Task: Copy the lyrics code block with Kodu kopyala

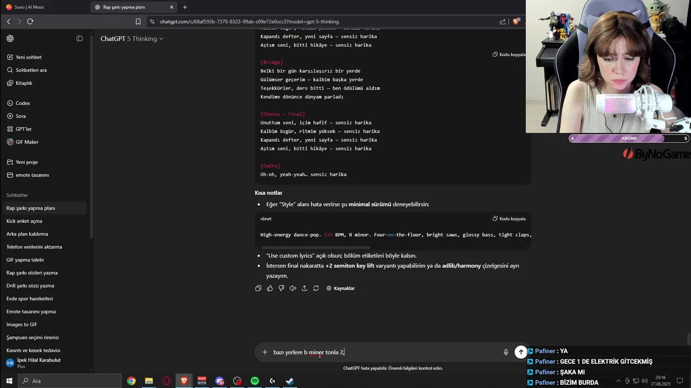Action: (x=509, y=54)
